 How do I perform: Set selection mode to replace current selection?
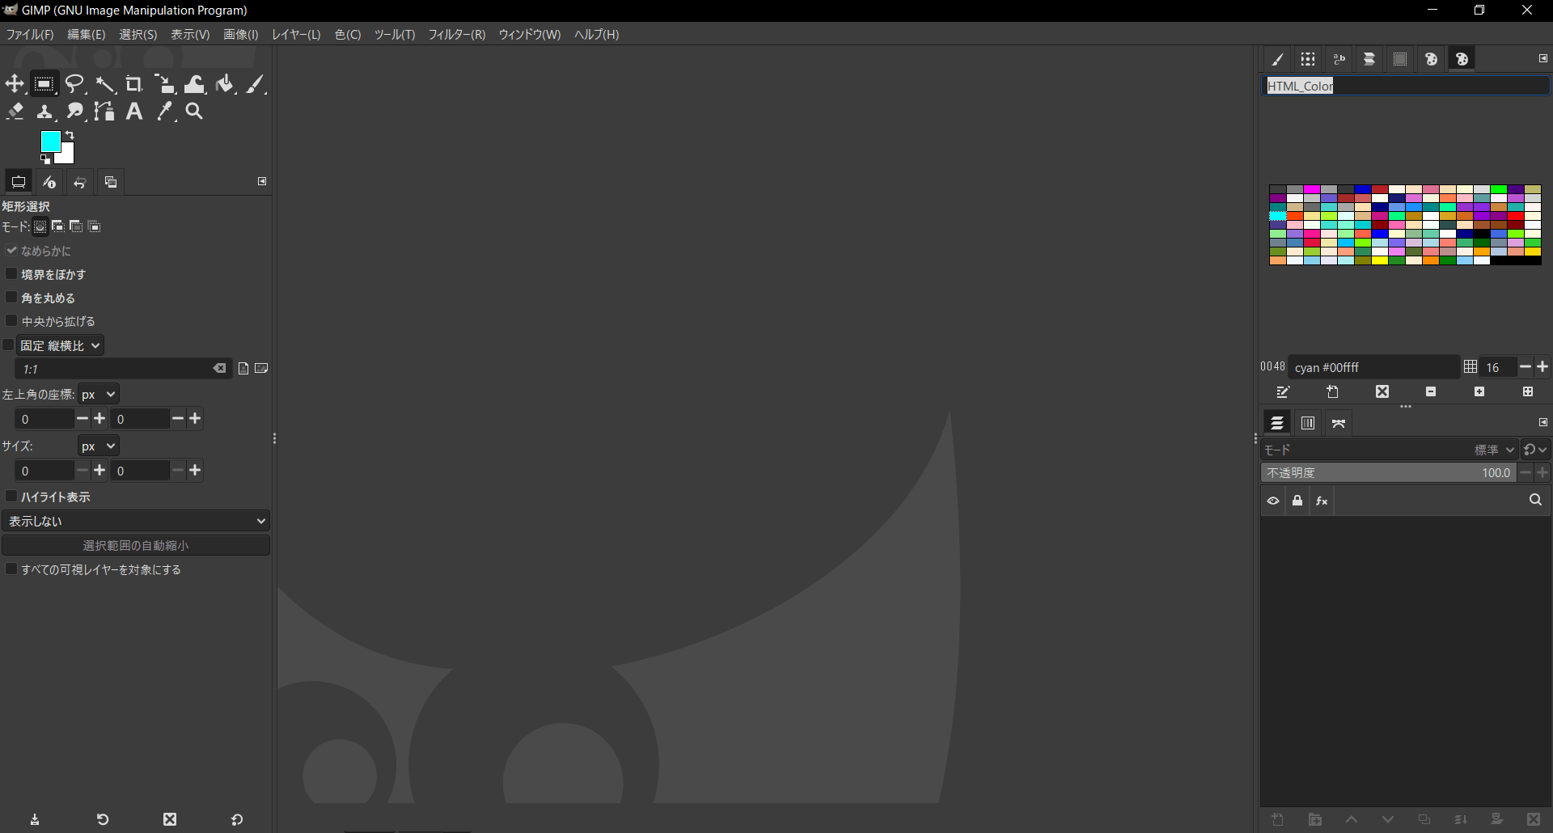coord(40,226)
